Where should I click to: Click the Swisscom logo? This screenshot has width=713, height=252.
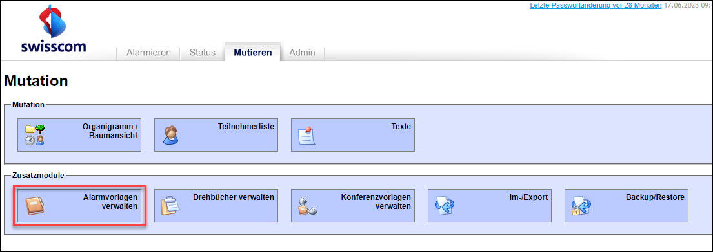point(53,30)
